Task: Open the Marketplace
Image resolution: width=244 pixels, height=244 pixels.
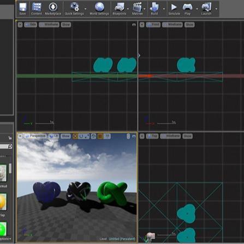Action: (53, 9)
